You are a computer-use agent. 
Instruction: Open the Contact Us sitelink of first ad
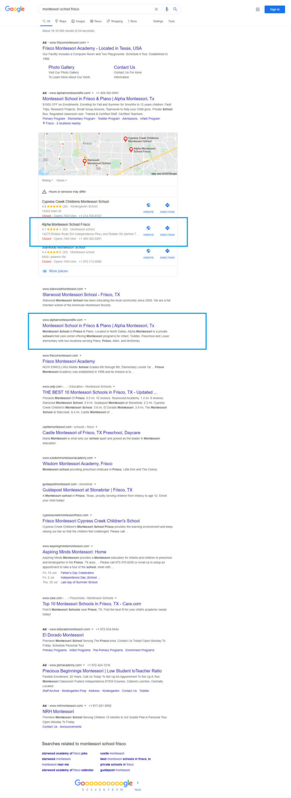coord(124,67)
